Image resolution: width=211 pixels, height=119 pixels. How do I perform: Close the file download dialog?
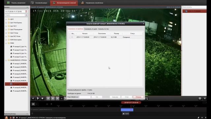tap(143, 23)
